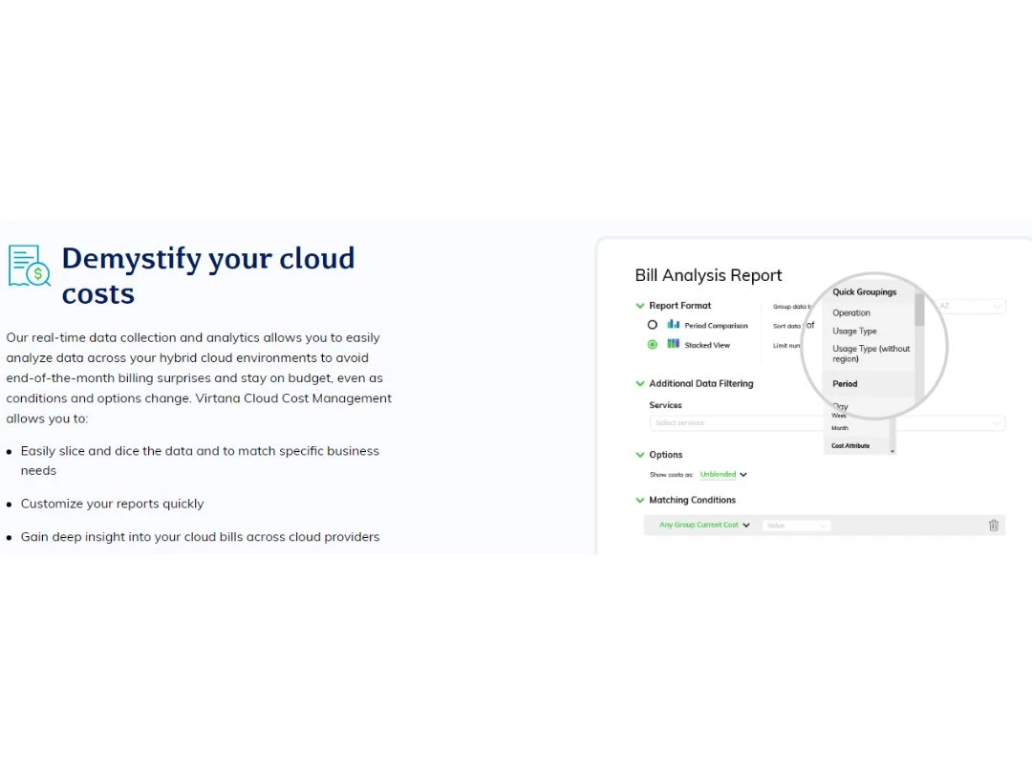This screenshot has height=774, width=1032.
Task: Click the Demystify your cloud costs heading
Action: coord(208,276)
